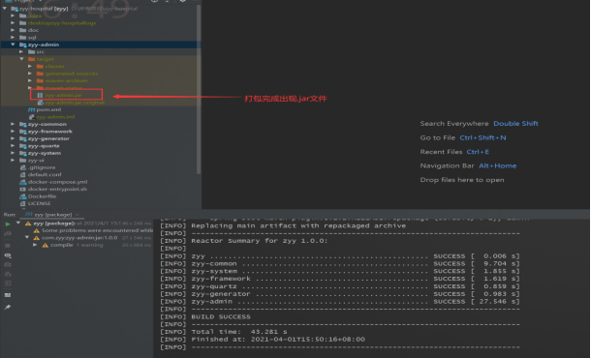Pin the Run tab with pin icon
This screenshot has height=358, width=591.
8,307
